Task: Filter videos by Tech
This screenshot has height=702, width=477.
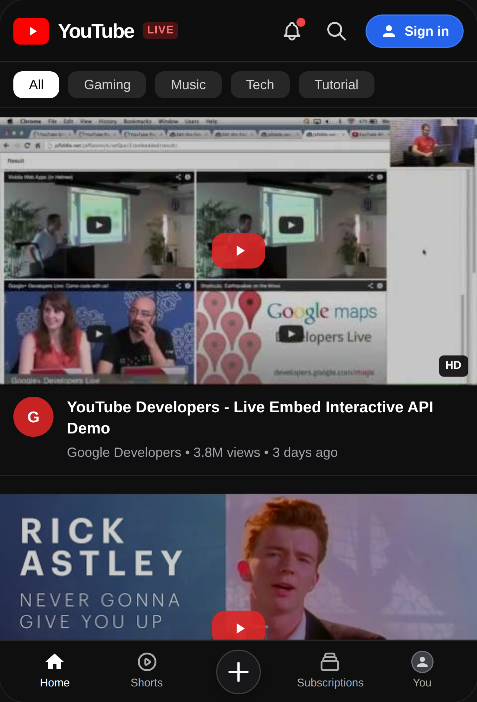Action: [x=260, y=85]
